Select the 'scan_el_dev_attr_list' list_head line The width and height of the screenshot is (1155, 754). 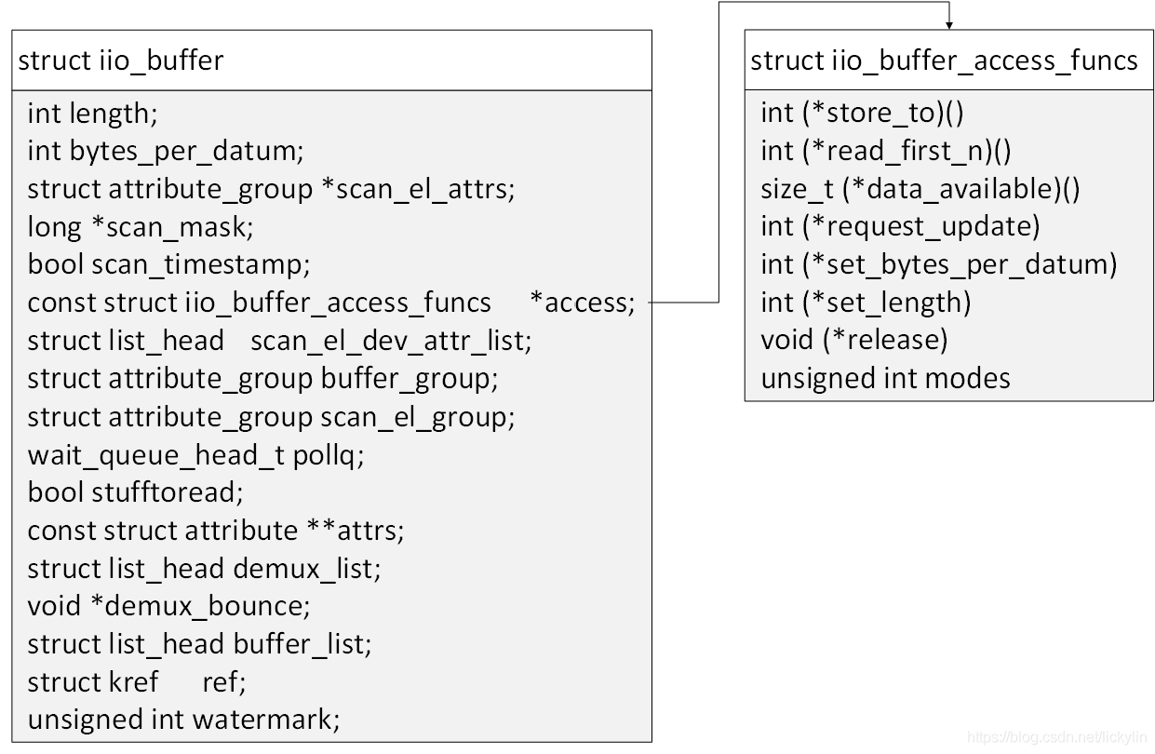279,341
